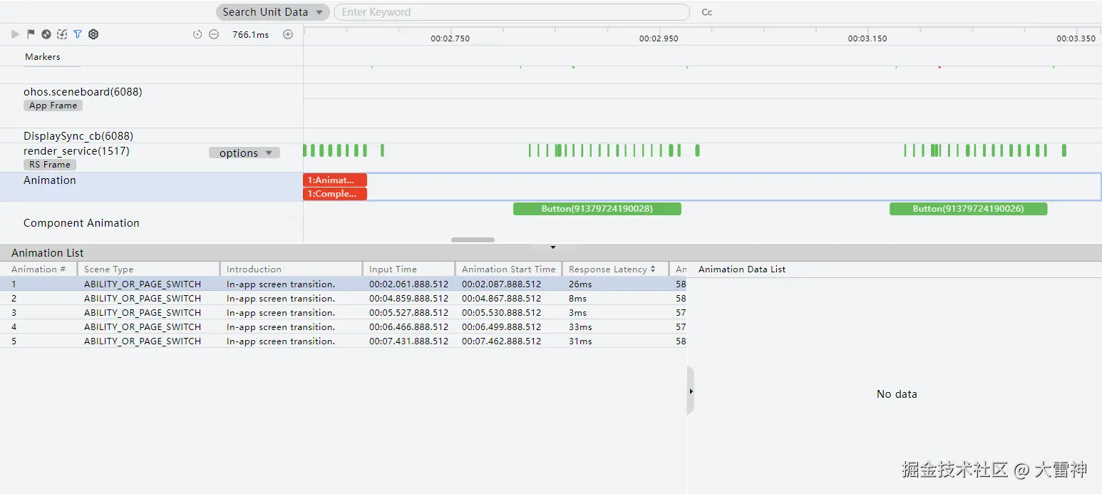1102x494 pixels.
Task: Click the 00:02.950 time ruler label
Action: (x=659, y=38)
